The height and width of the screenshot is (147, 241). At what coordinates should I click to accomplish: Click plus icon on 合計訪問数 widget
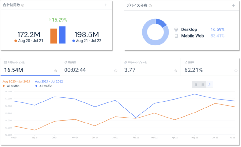click(x=106, y=5)
